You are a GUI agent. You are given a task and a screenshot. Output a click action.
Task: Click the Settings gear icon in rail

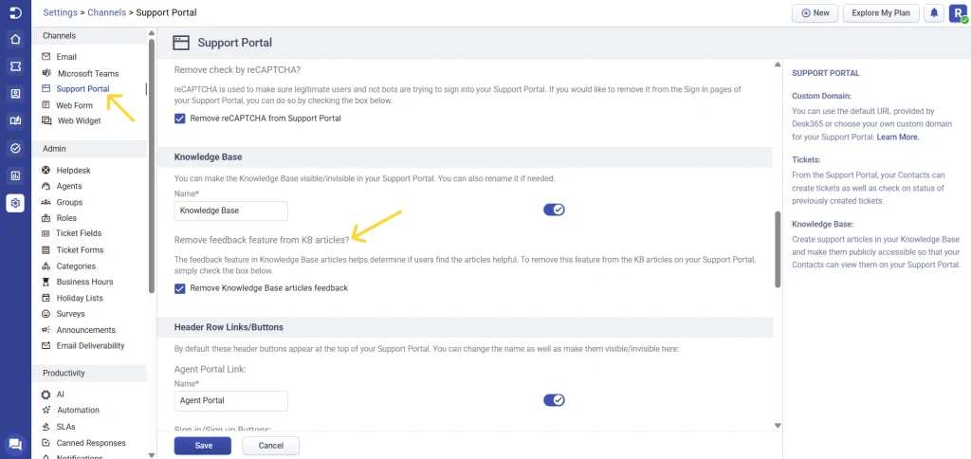pos(15,203)
